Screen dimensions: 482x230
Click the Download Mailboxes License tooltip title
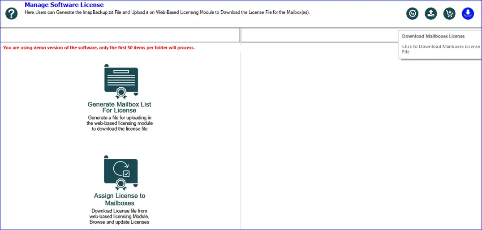[433, 36]
